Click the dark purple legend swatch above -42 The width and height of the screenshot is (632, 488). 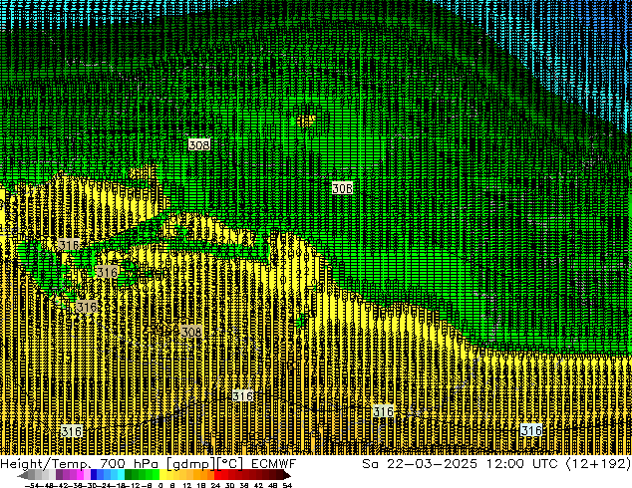(x=59, y=474)
